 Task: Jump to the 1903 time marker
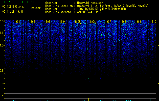coord(48,22)
